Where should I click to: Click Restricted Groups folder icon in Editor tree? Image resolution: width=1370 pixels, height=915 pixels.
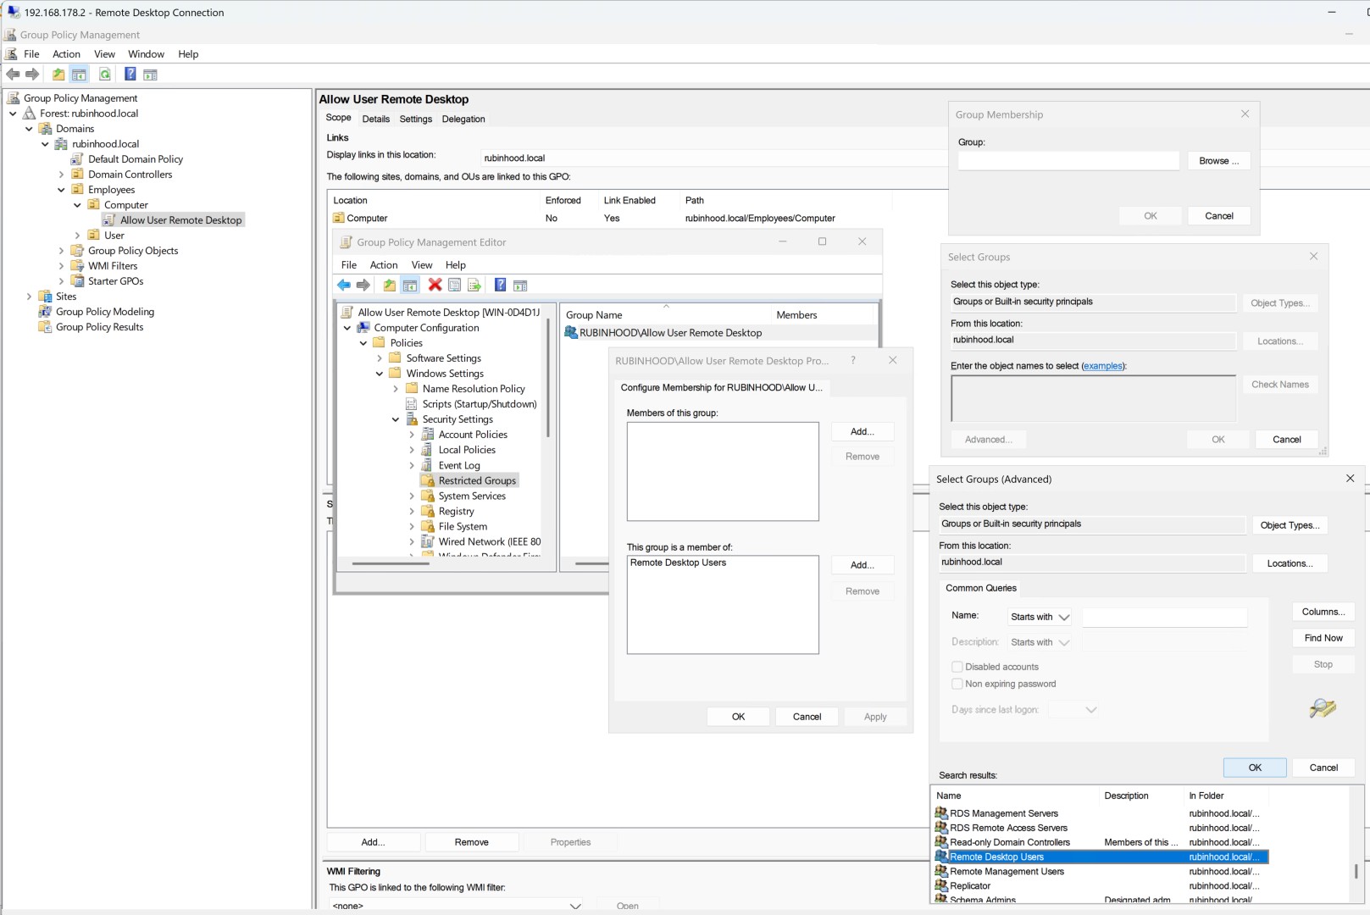[x=428, y=480]
